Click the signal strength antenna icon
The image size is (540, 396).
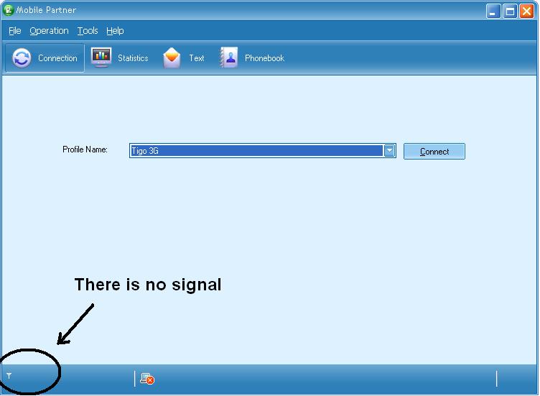(9, 375)
